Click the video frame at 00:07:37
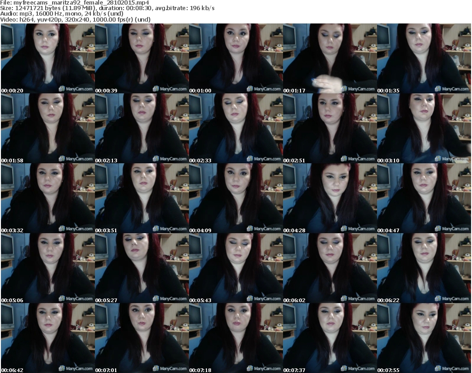Viewport: 472px width, 373px height. (330, 338)
